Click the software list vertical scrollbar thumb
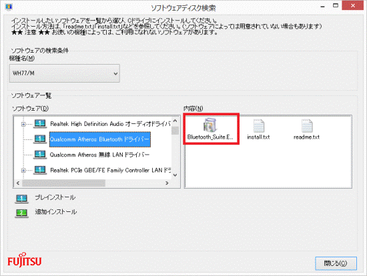 tap(175, 131)
